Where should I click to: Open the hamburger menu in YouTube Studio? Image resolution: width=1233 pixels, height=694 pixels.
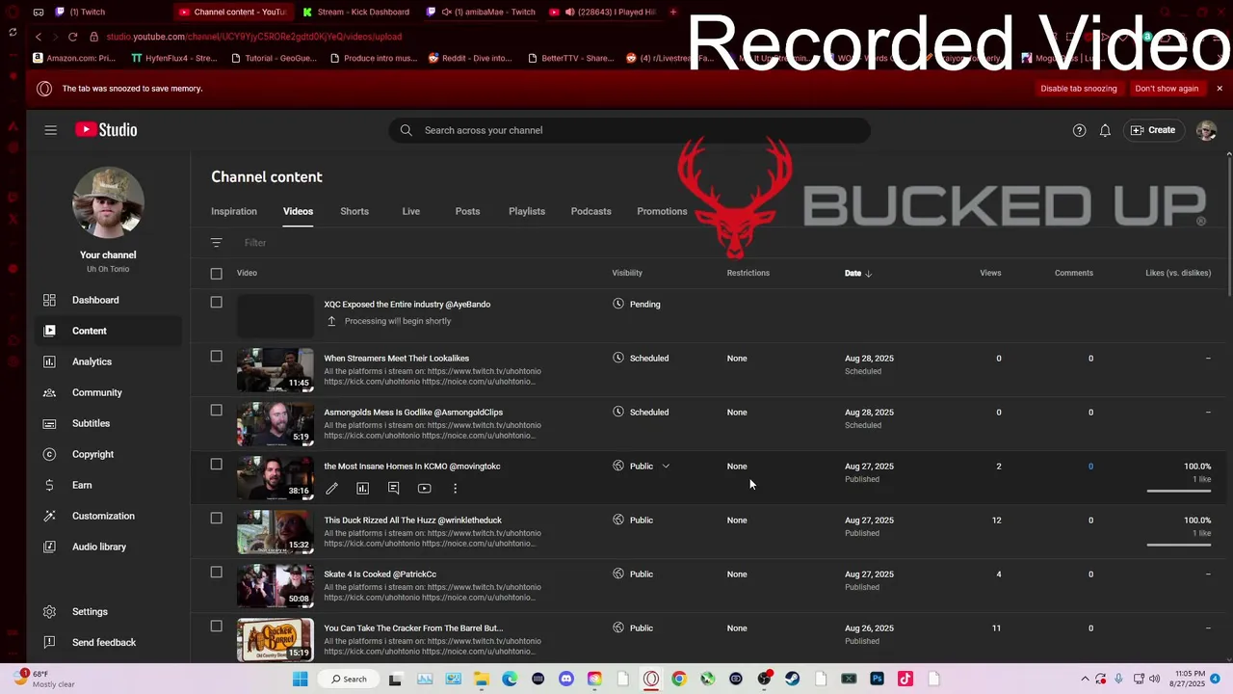click(x=50, y=130)
